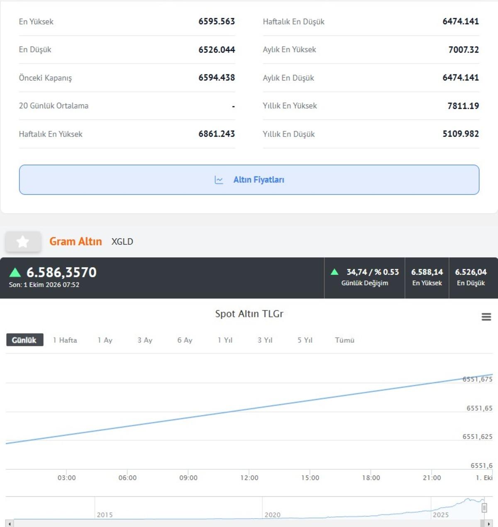Image resolution: width=498 pixels, height=527 pixels.
Task: Click the XGLD symbol code
Action: [122, 242]
